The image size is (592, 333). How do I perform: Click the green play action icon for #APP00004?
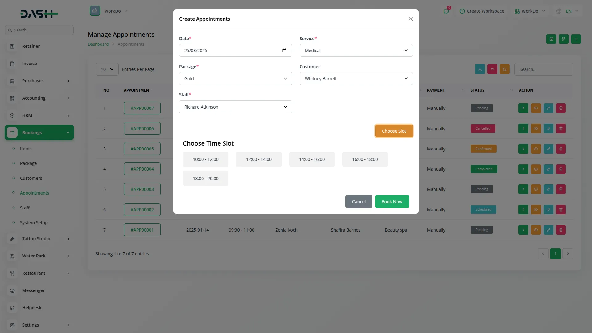(x=523, y=169)
